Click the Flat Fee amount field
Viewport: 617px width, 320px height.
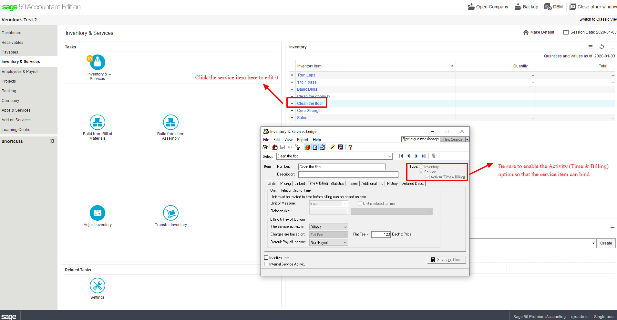tap(381, 235)
